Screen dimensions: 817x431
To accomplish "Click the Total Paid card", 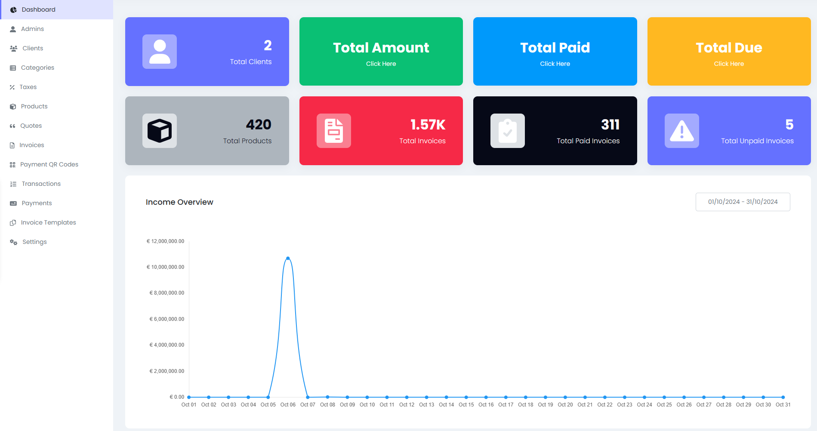I will pos(555,52).
